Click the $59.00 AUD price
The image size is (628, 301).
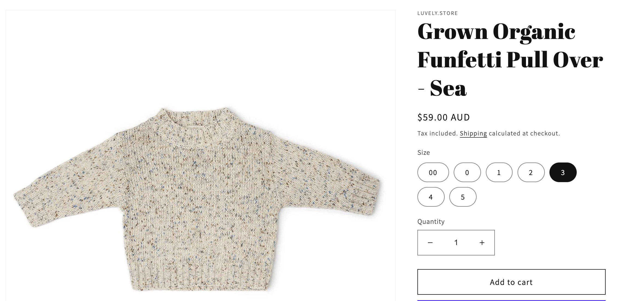click(444, 117)
